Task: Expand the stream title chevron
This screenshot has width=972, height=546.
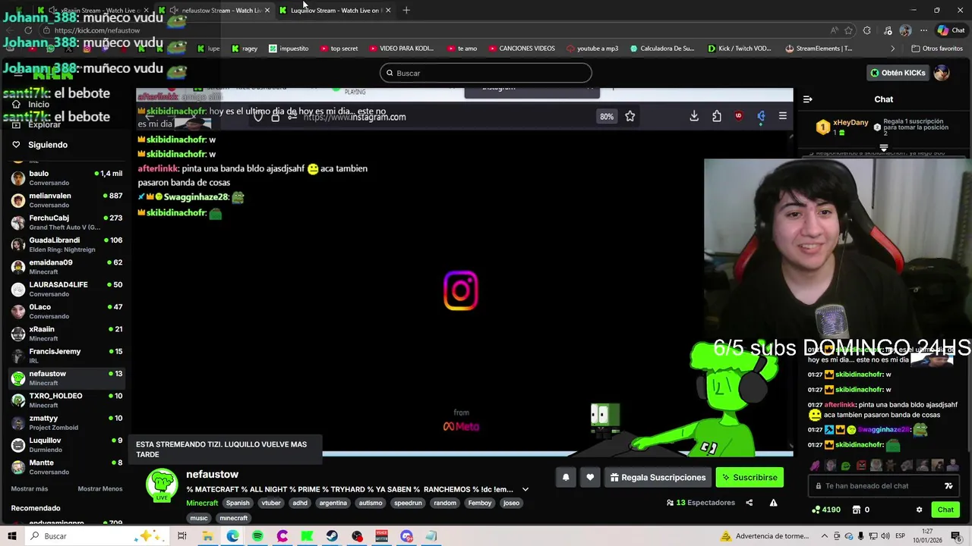Action: (525, 489)
